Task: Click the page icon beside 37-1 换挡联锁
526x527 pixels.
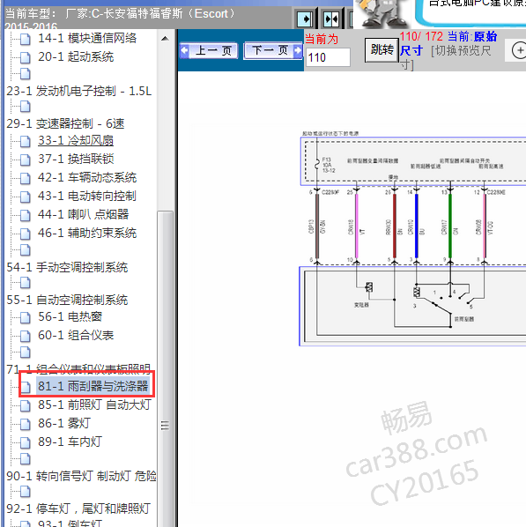Action: [x=26, y=160]
